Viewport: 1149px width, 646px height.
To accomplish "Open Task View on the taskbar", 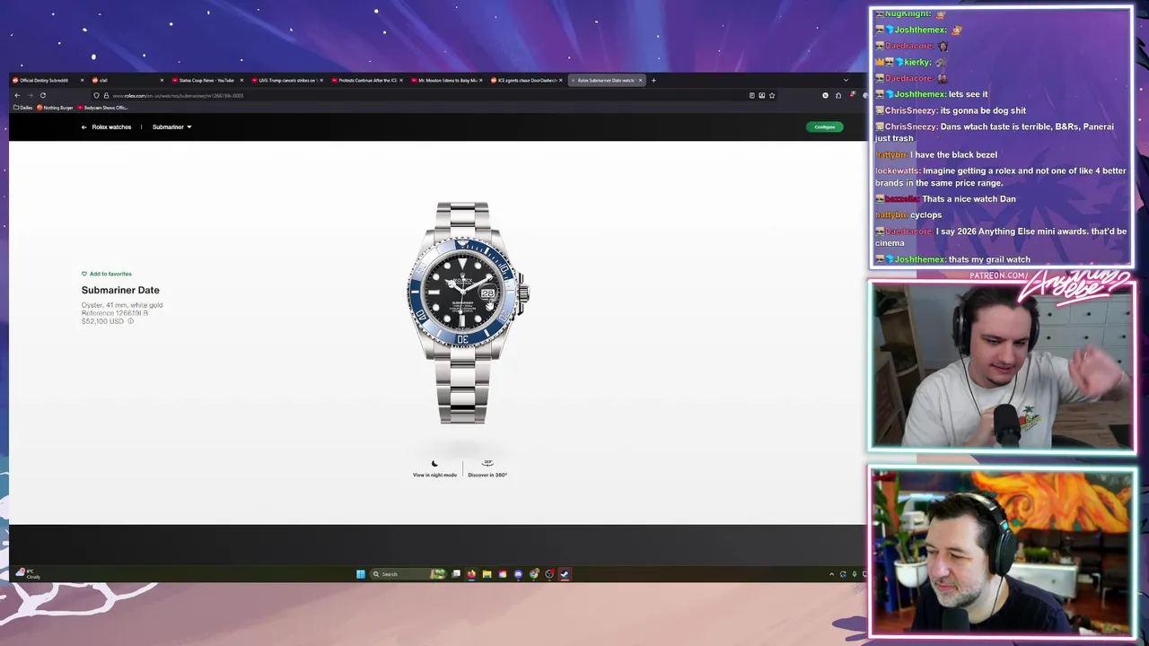I will click(x=456, y=574).
